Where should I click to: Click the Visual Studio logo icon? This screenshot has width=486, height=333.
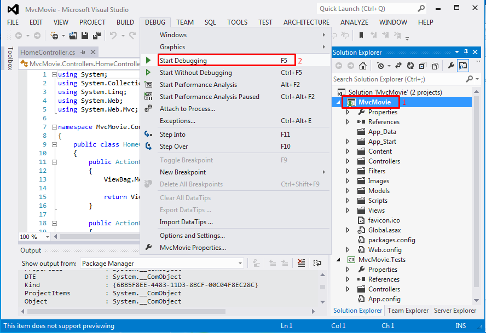click(x=13, y=10)
